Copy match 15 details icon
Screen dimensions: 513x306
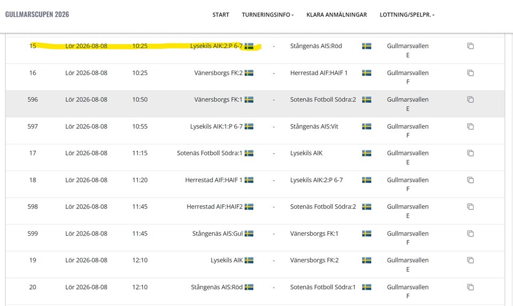(470, 46)
